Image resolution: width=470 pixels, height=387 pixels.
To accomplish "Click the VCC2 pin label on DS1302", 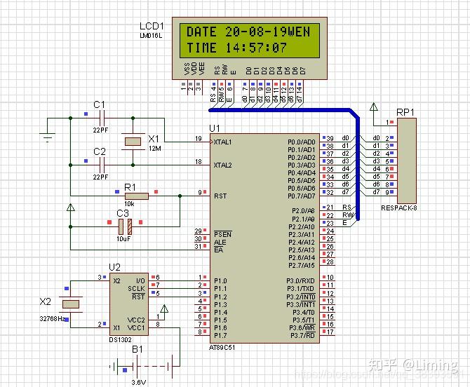I will coord(136,320).
